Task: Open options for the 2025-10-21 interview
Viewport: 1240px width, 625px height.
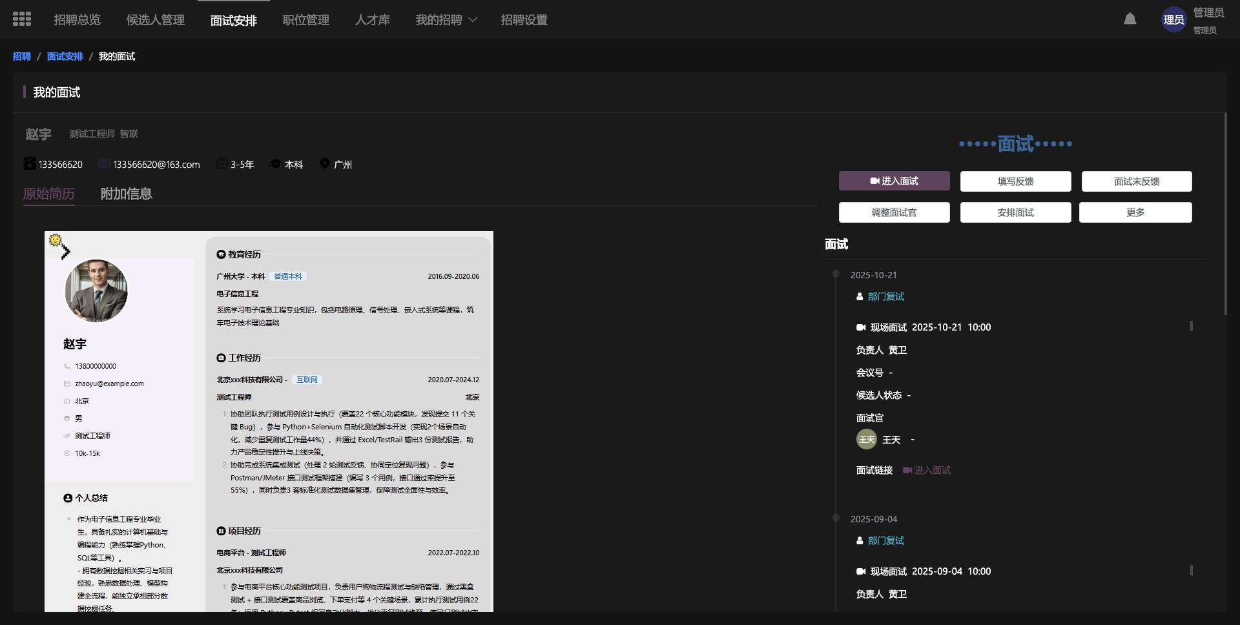Action: click(x=1191, y=327)
